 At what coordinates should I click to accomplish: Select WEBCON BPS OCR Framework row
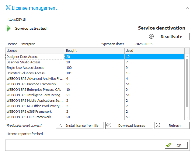pos(95,117)
